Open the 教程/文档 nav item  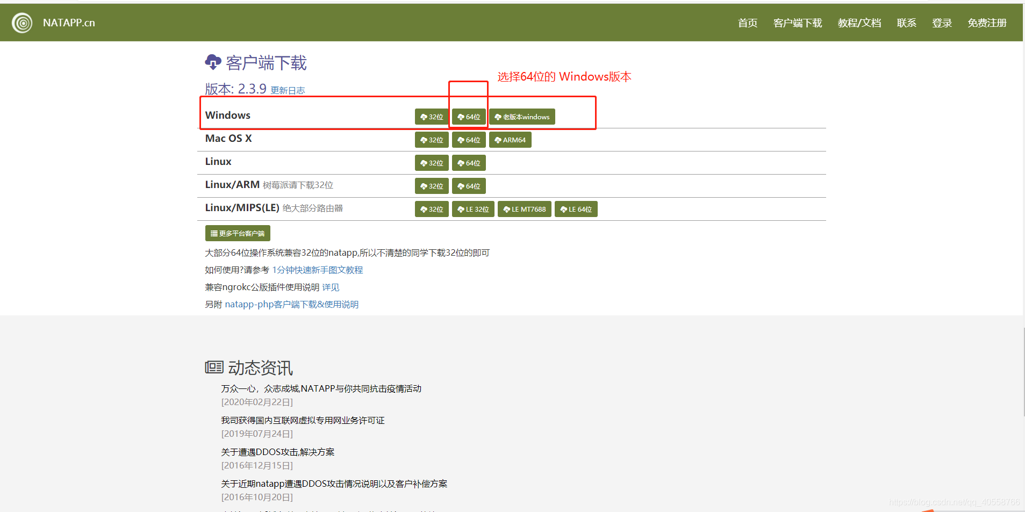point(859,23)
